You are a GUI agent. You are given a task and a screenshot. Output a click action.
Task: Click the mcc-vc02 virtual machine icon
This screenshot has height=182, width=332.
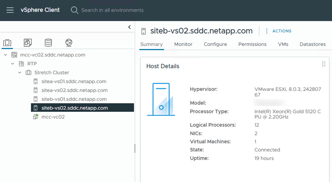click(x=36, y=117)
